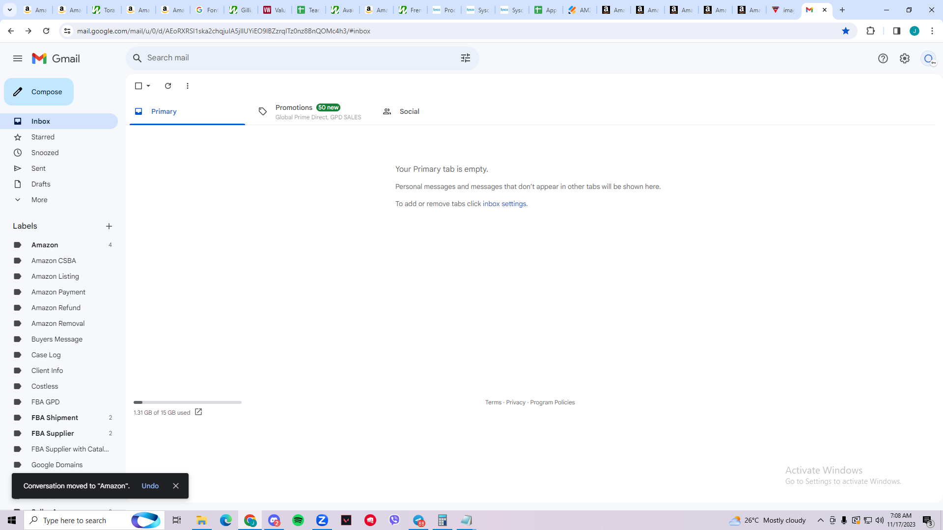Click the Compose button
Viewport: 943px width, 530px height.
[39, 92]
